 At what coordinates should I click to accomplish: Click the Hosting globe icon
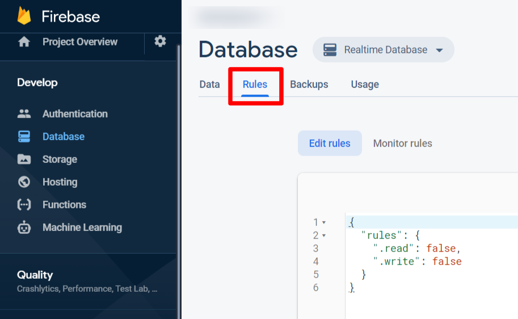[x=24, y=182]
